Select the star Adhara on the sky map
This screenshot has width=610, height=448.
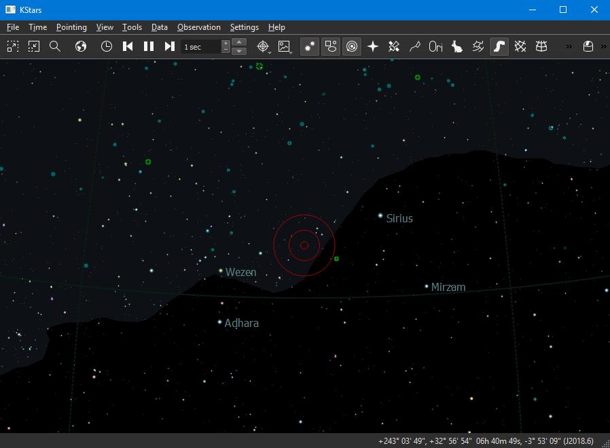tap(219, 322)
